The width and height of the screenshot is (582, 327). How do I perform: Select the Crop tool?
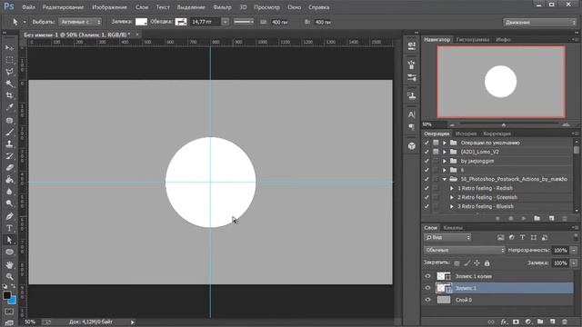click(10, 95)
